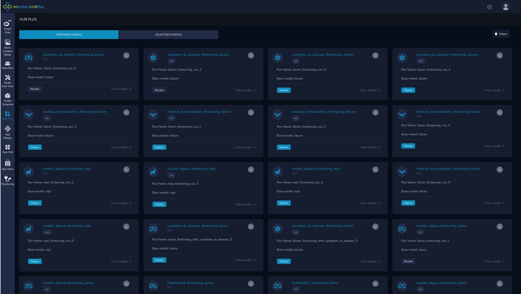Open Smart Chat in the sidebar
521x294 pixels.
click(7, 27)
